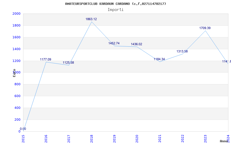Select the 1709.39 data label
This screenshot has height=144, width=231.
pos(205,28)
